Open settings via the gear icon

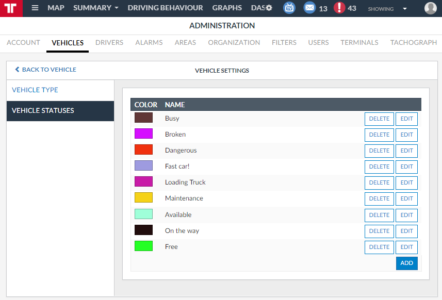click(269, 8)
